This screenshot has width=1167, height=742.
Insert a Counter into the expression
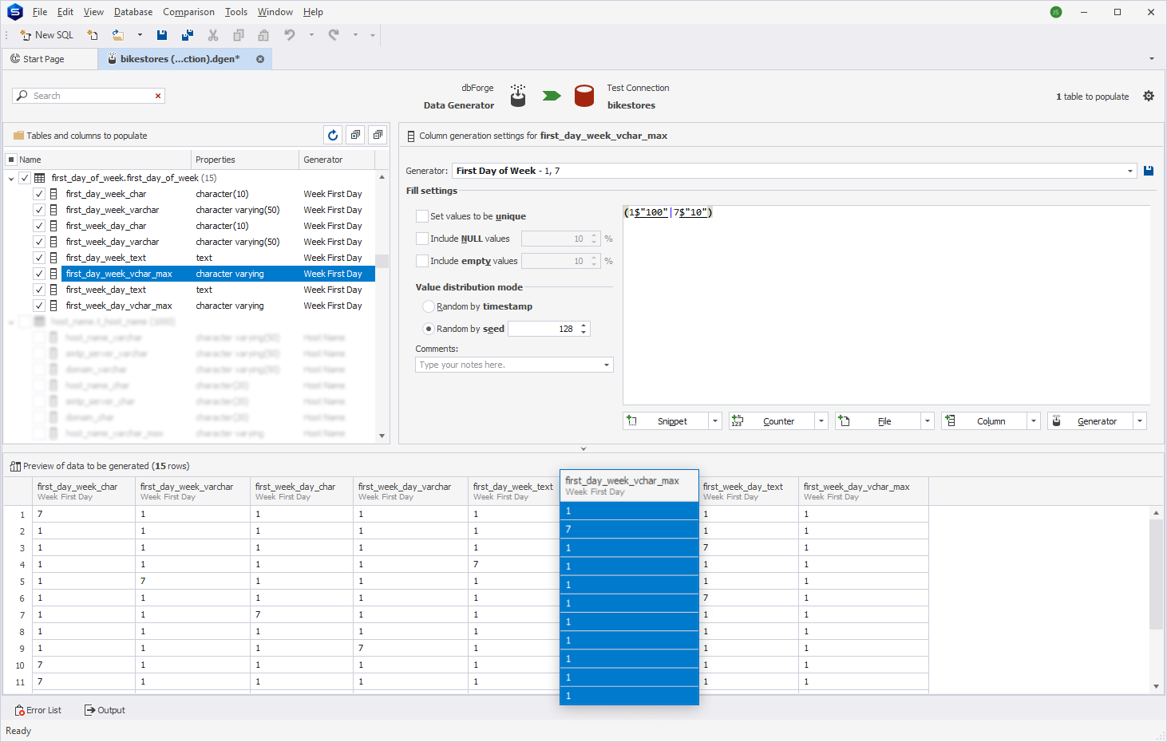[772, 421]
